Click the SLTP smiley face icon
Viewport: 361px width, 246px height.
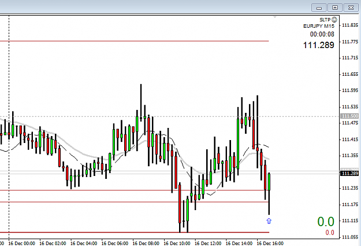[334, 20]
